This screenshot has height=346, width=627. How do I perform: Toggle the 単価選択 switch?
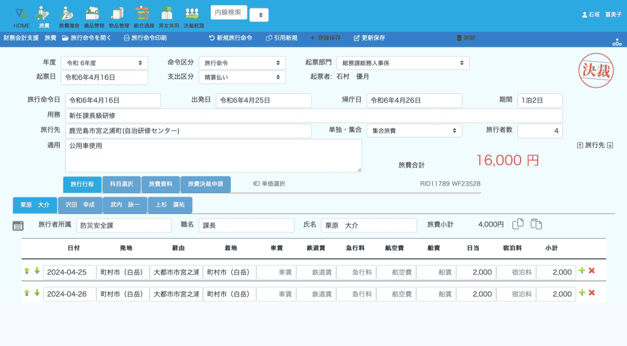257,184
